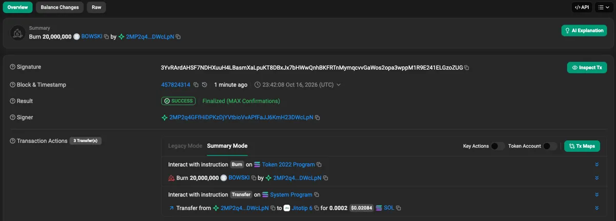
Task: Open Token 2022 Program link
Action: coord(288,165)
